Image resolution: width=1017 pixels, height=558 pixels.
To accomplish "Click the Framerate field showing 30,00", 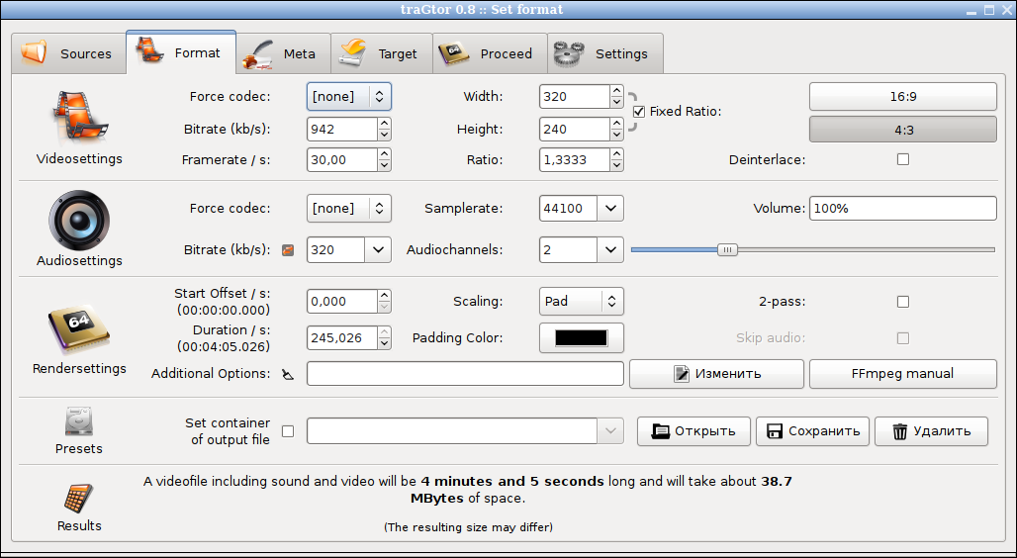I will point(342,159).
